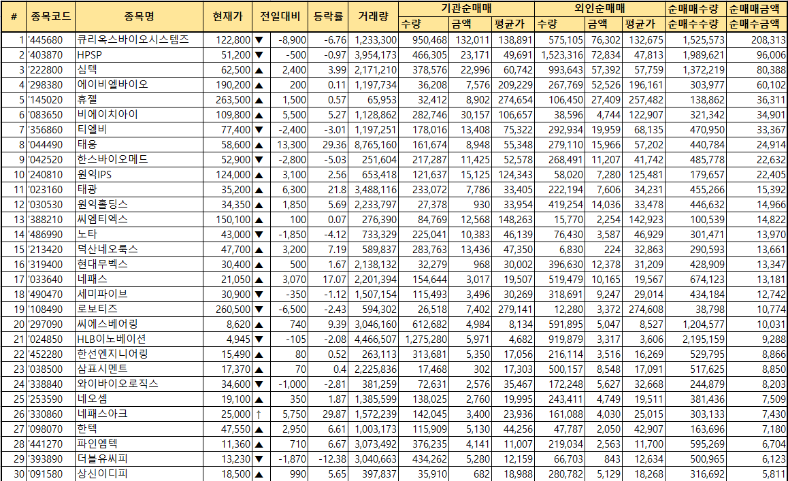This screenshot has width=788, height=481.
Task: Click the 삼표시멘트 stock name
Action: [x=103, y=369]
